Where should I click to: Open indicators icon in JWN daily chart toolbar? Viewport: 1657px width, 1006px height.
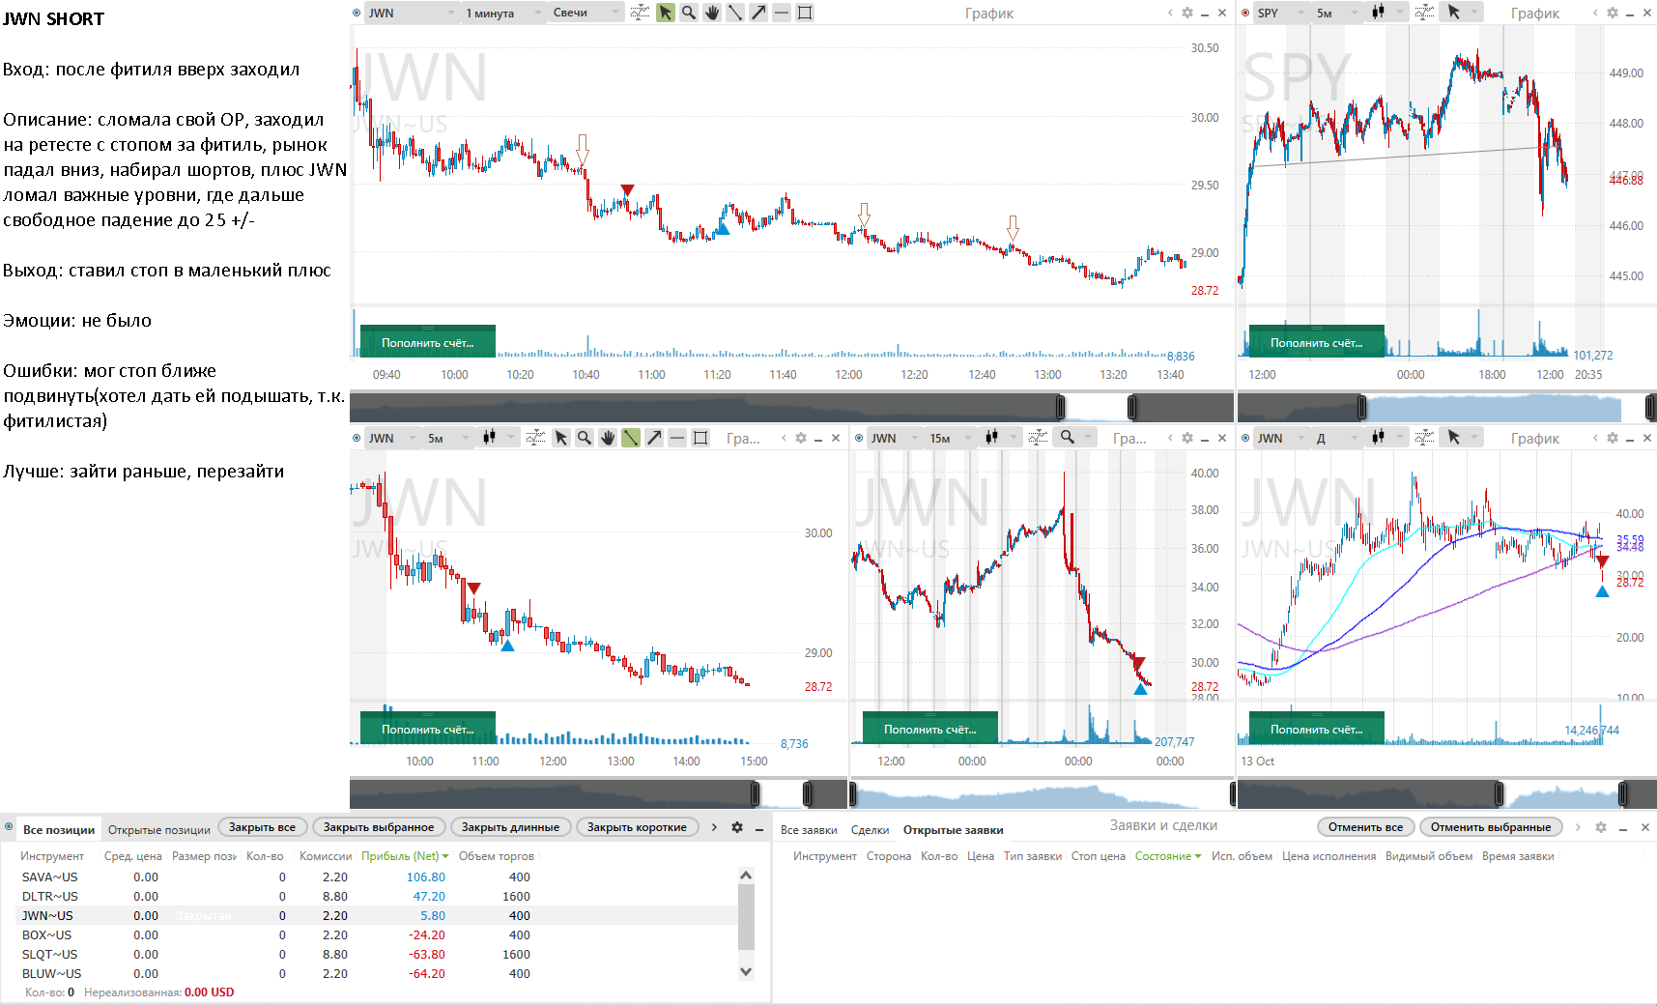coord(1424,438)
